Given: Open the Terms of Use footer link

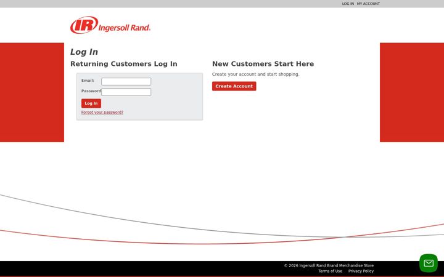Looking at the screenshot, I should tap(330, 271).
